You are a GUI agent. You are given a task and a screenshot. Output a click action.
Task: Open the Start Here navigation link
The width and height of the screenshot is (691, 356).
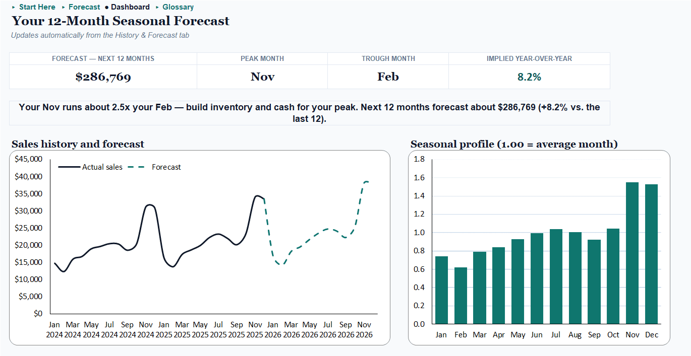(37, 7)
